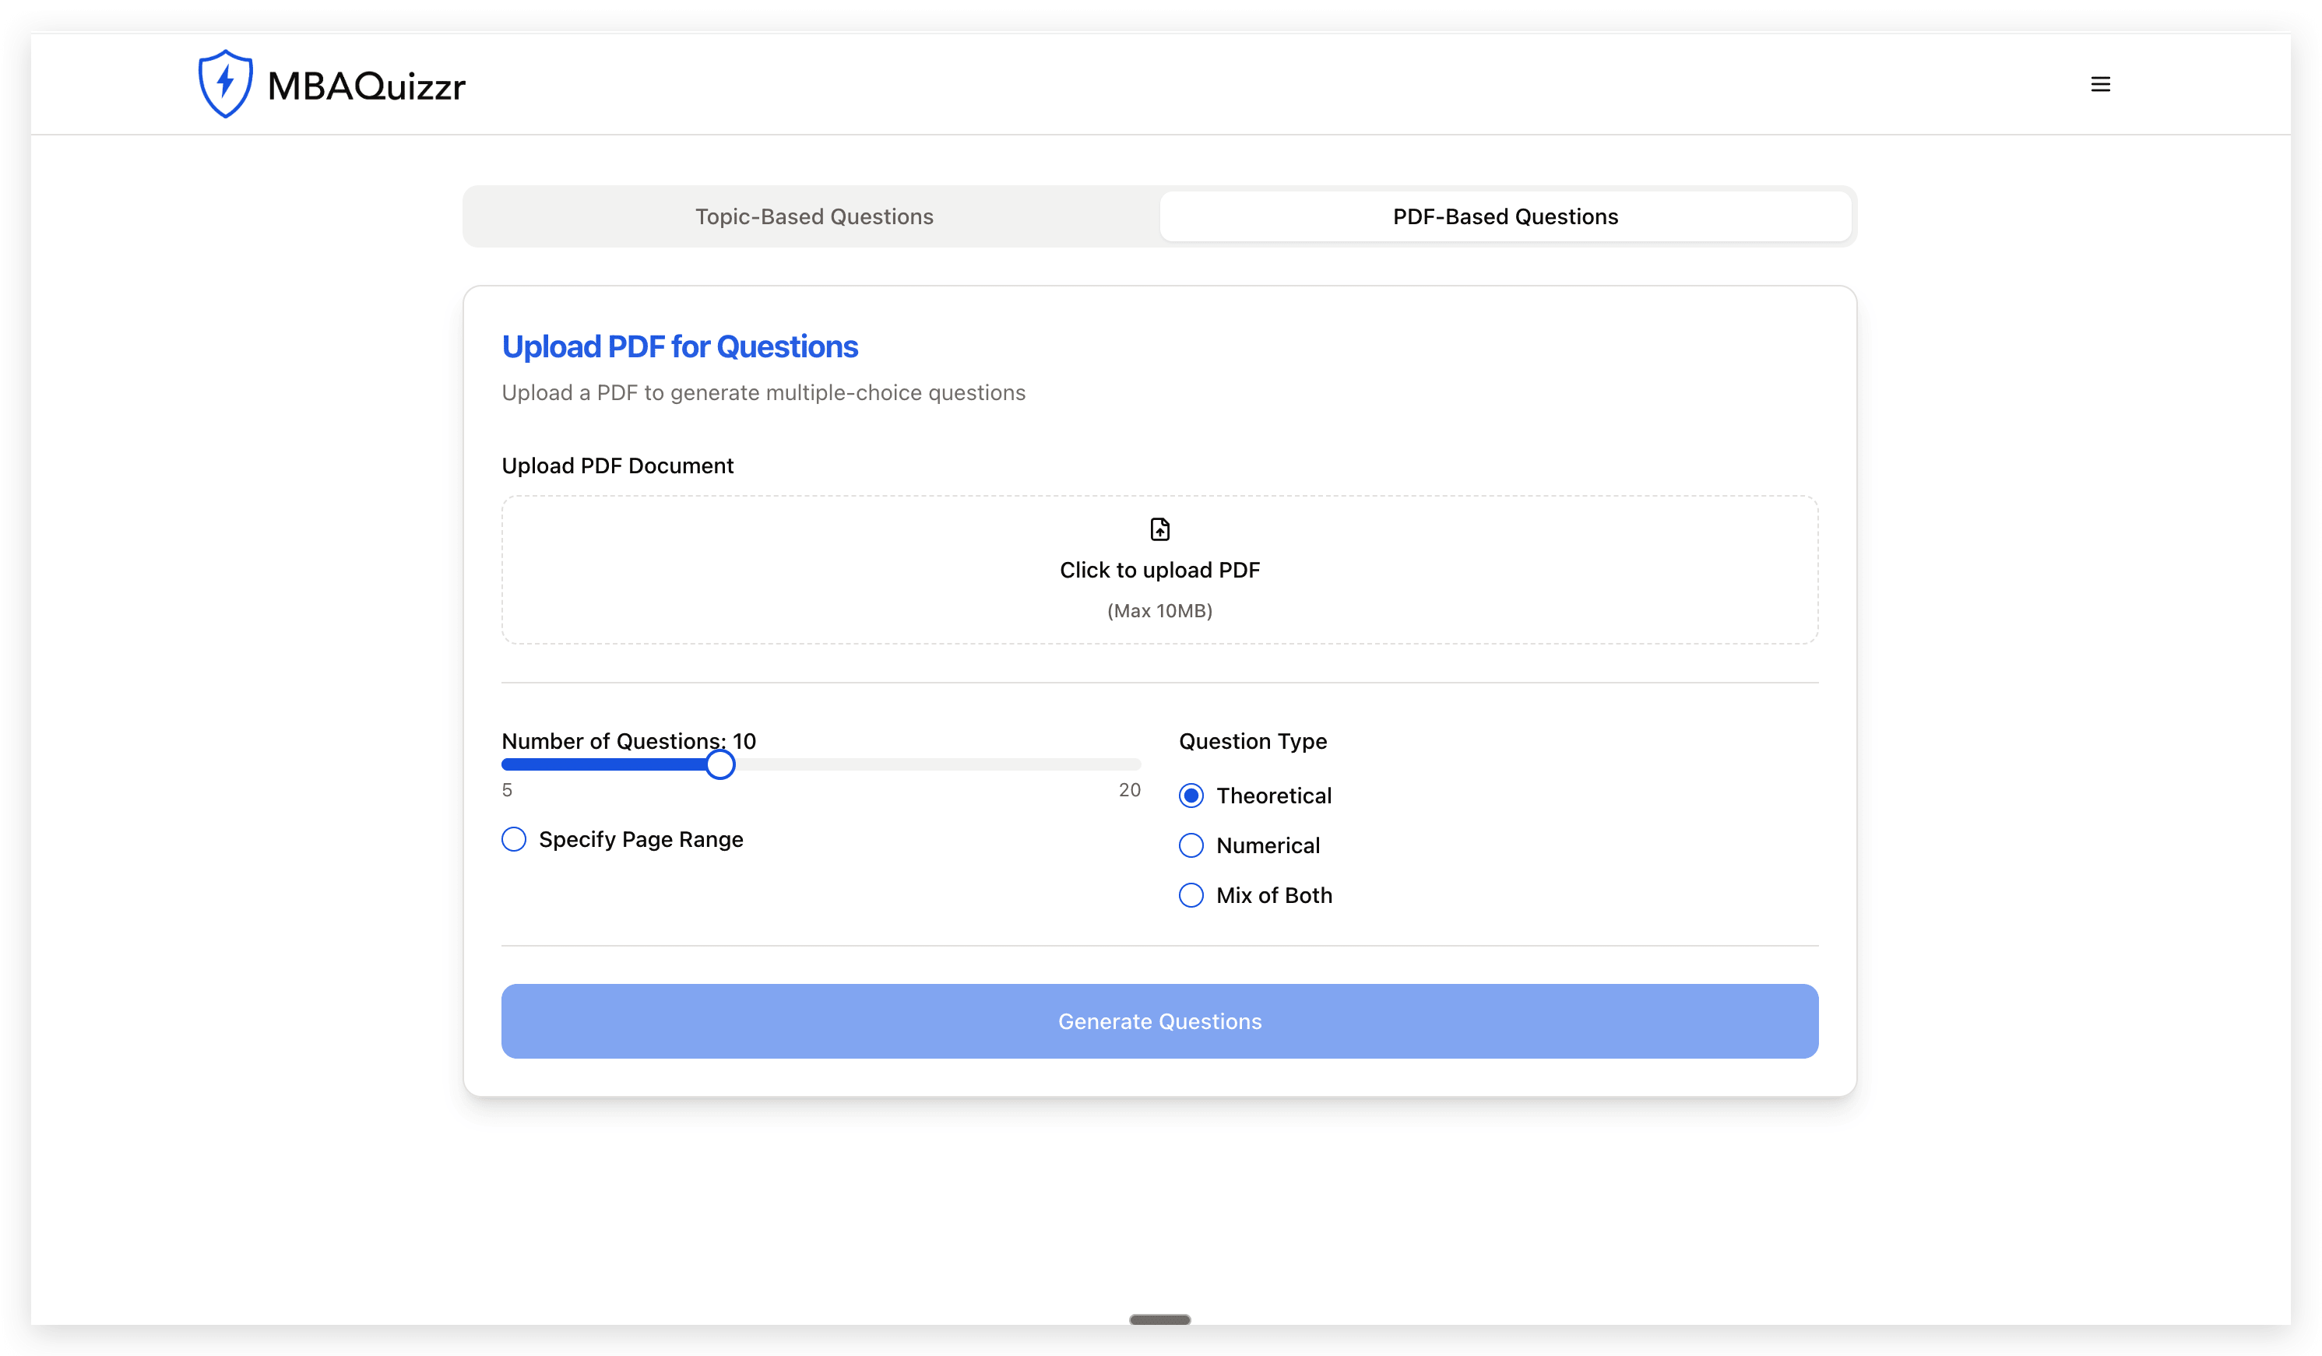2322x1356 pixels.
Task: Click the PDF upload document icon
Action: [x=1159, y=529]
